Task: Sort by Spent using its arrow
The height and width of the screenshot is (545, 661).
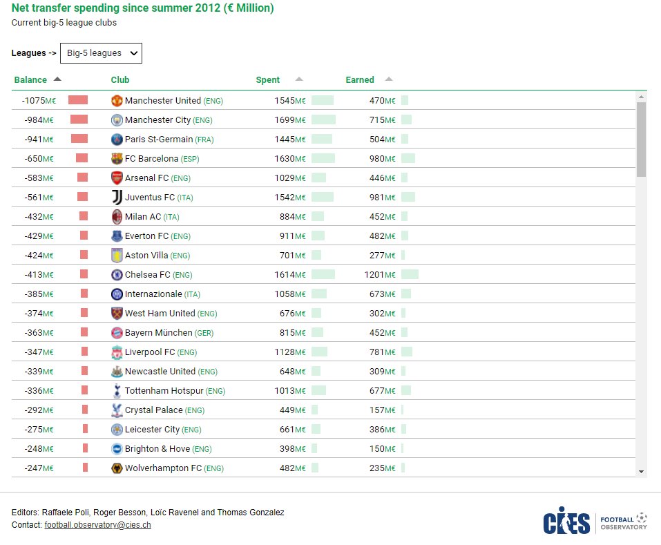Action: pyautogui.click(x=299, y=79)
